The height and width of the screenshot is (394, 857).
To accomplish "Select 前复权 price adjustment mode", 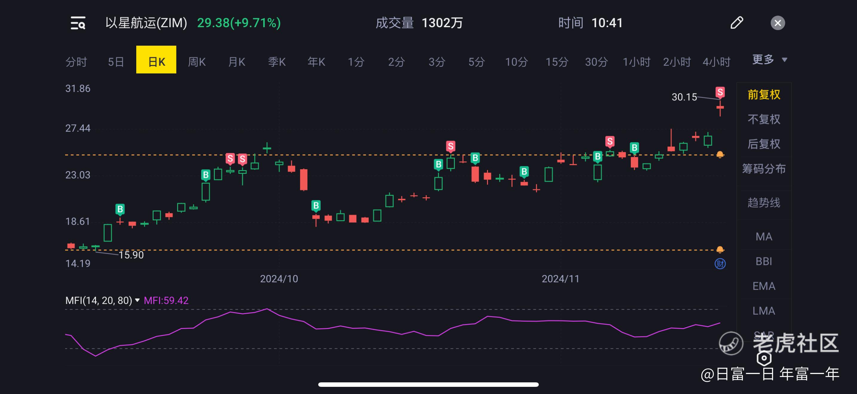I will coord(763,95).
